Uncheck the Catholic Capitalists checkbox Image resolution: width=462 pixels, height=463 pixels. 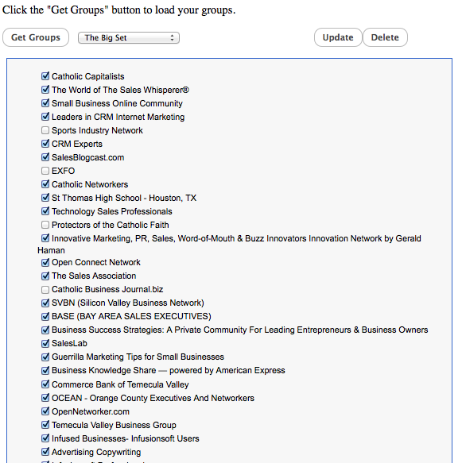coord(45,76)
